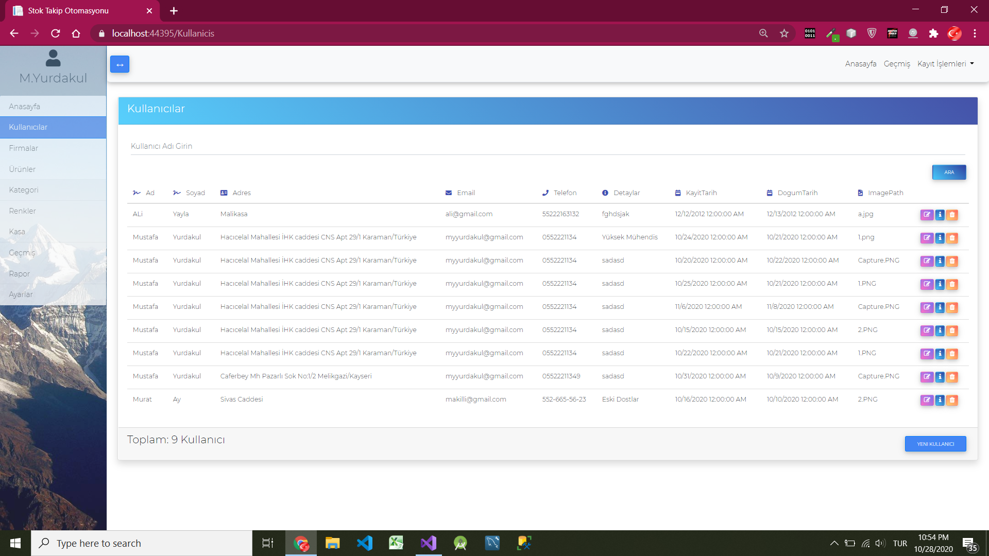The height and width of the screenshot is (556, 989).
Task: Open the Geçmiş menu item in the navbar
Action: pyautogui.click(x=897, y=63)
